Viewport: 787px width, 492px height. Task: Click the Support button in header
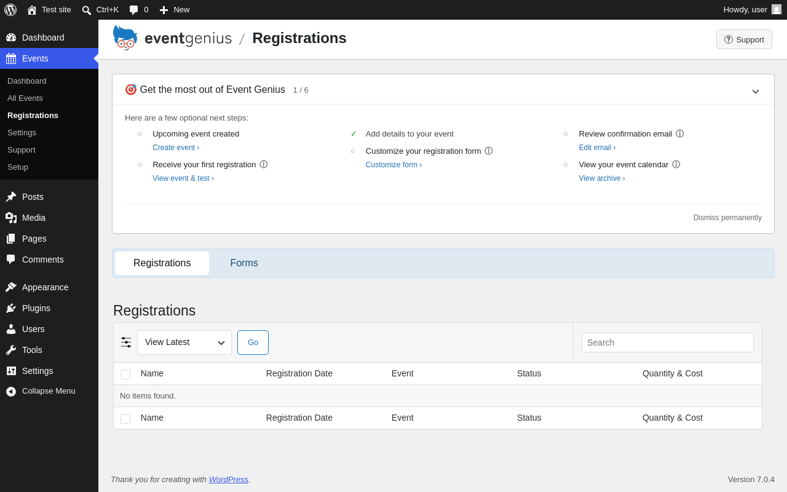(x=744, y=39)
